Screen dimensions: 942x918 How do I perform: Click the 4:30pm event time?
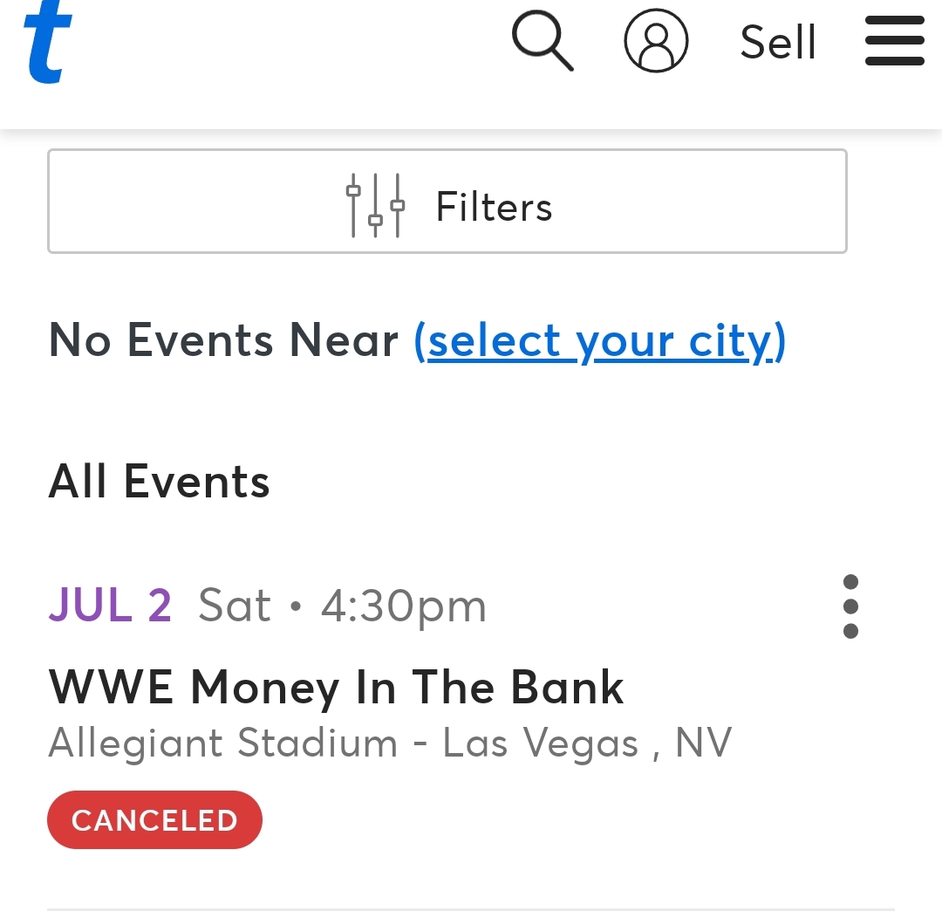point(403,605)
